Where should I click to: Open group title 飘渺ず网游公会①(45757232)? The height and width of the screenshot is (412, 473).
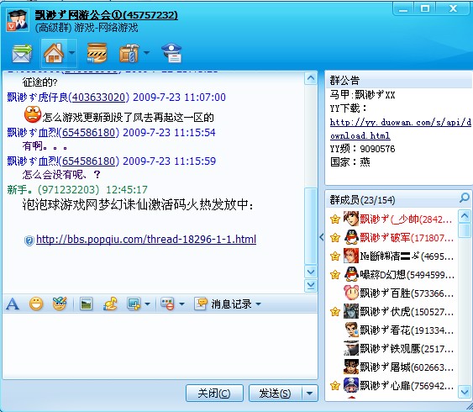coord(106,15)
